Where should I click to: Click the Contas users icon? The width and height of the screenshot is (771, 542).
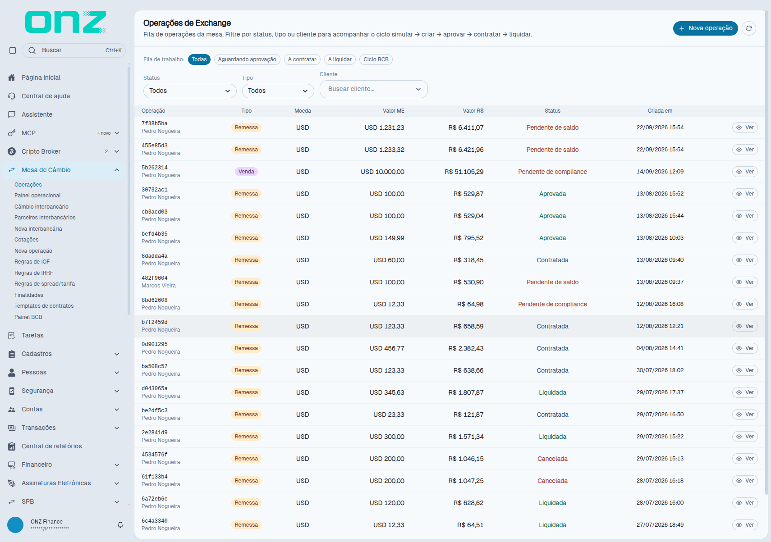point(12,409)
